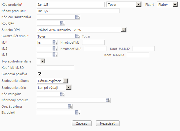This screenshot has height=131, width=180.
Task: Focus the Hmotnosť MJ input field
Action: coord(93,42)
